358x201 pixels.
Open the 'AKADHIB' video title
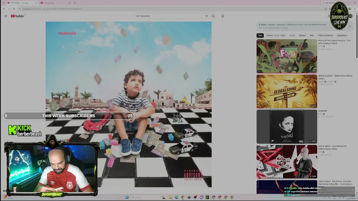(x=322, y=111)
